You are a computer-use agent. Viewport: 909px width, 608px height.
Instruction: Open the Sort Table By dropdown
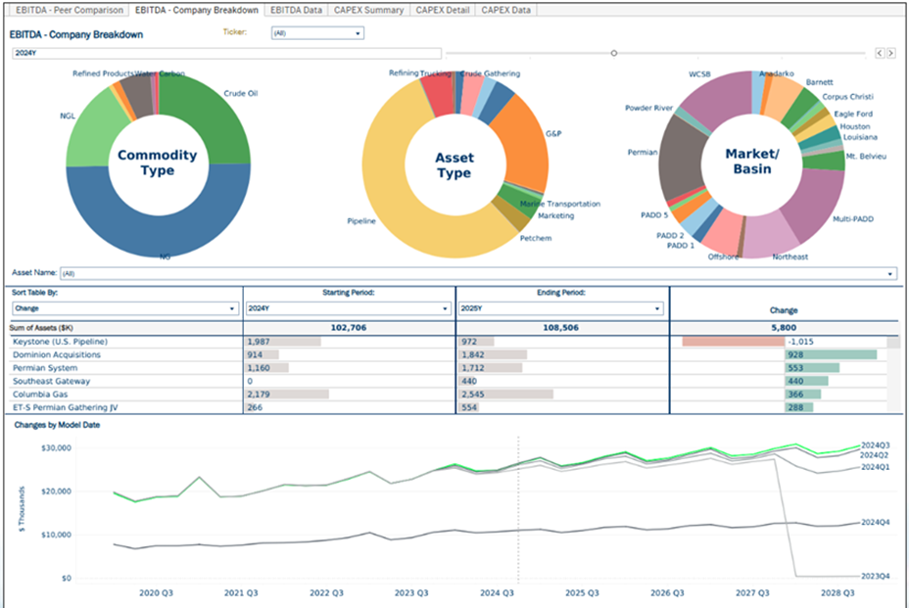click(x=125, y=308)
